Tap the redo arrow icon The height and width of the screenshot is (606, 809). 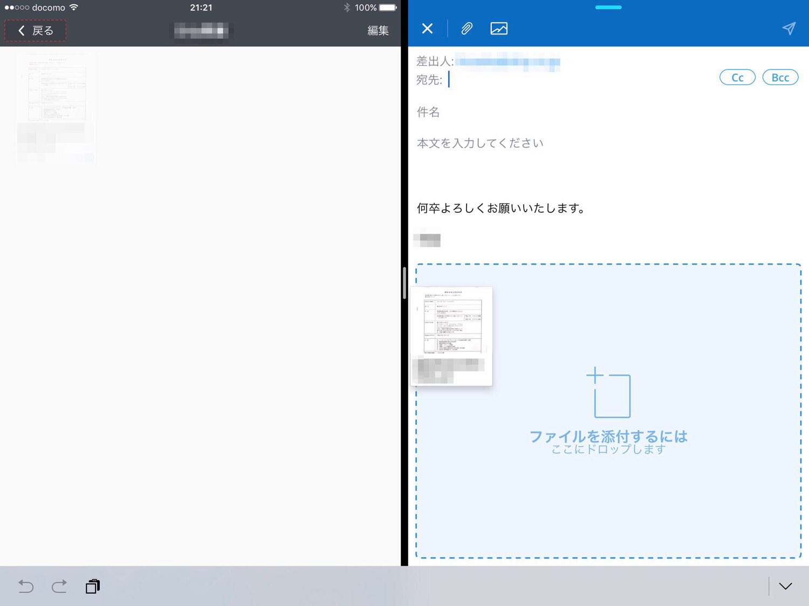(x=59, y=586)
